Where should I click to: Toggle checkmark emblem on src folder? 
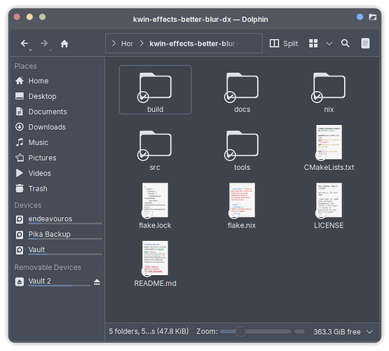tap(143, 154)
